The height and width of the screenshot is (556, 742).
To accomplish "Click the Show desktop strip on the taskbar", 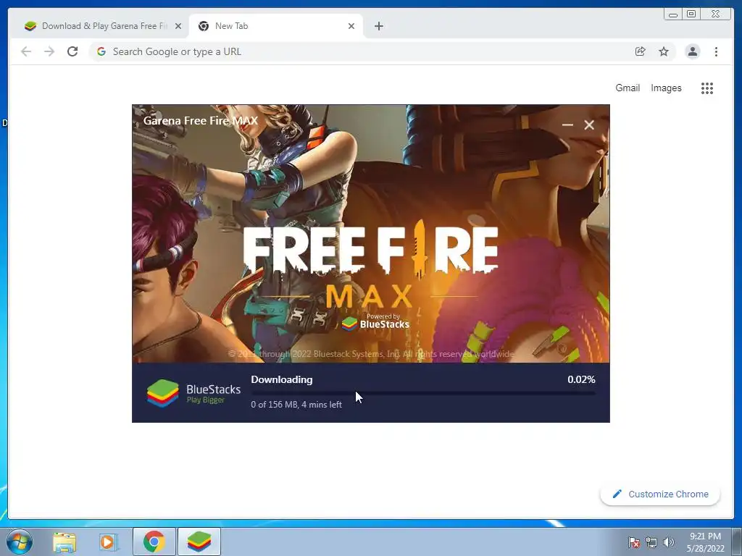I will pyautogui.click(x=737, y=542).
